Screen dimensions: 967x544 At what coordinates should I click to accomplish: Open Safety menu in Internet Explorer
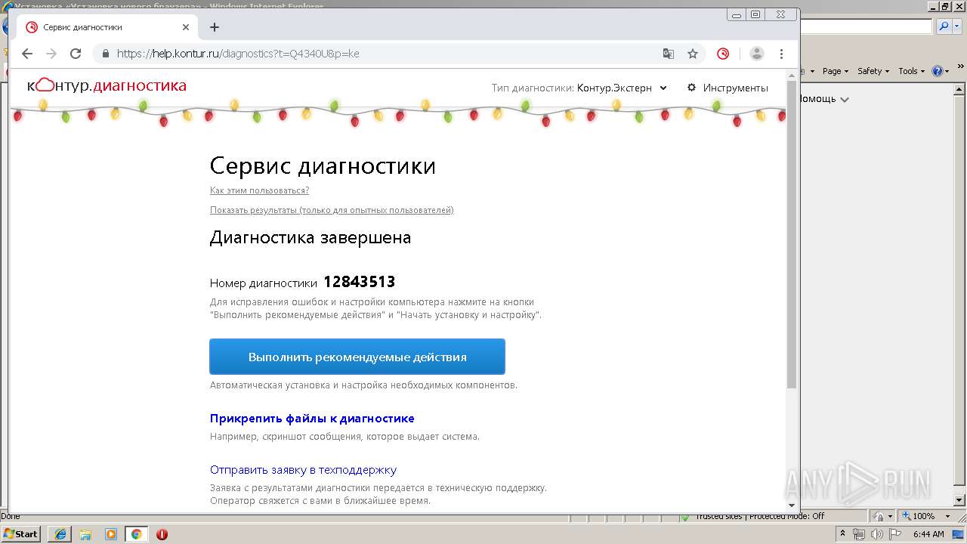(x=873, y=71)
